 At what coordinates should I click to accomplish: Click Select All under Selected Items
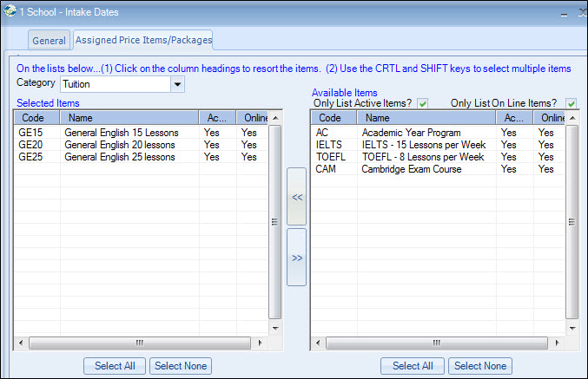pos(116,366)
